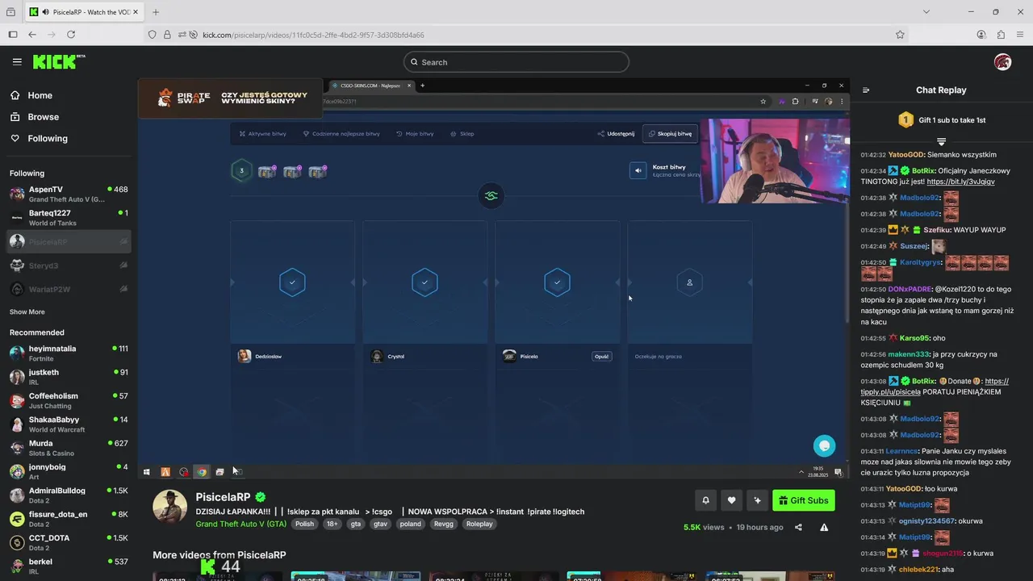Click the handshake icon in the battle view
The width and height of the screenshot is (1033, 581).
point(491,195)
